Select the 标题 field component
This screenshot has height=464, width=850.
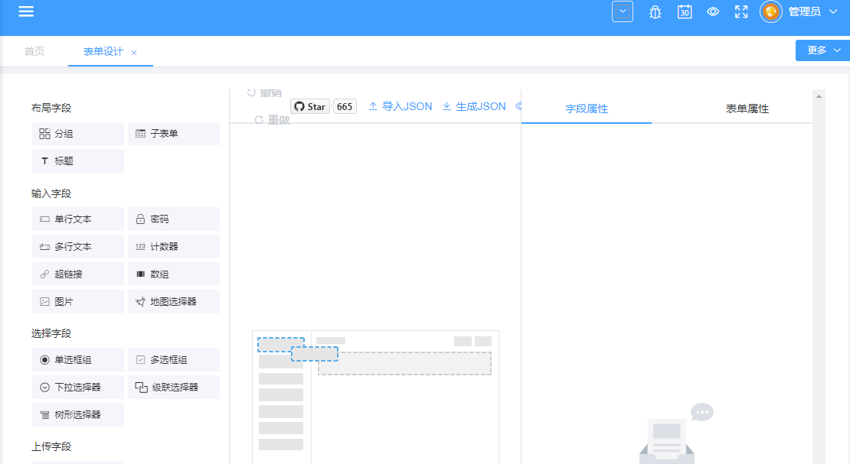78,161
